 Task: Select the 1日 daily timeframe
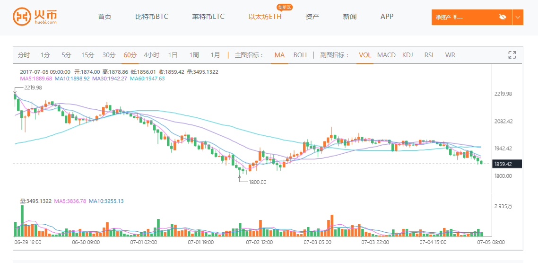173,55
